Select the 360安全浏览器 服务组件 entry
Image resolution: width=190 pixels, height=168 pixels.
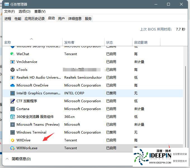(x=35, y=117)
